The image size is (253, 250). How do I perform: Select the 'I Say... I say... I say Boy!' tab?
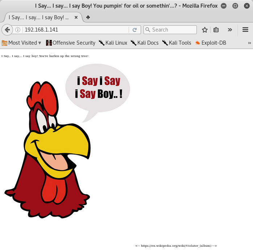tap(43, 17)
